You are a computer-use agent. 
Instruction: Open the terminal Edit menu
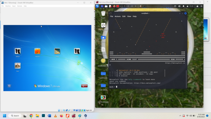point(124,16)
